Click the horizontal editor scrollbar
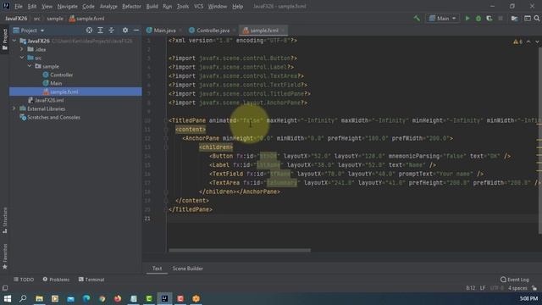The height and width of the screenshot is (305, 542). 240,251
